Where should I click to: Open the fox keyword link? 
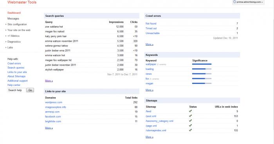click(x=147, y=79)
